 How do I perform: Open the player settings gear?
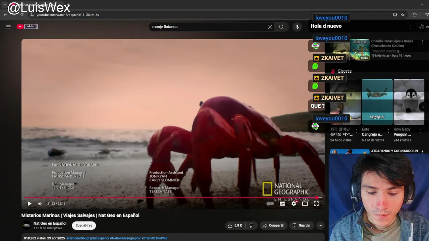[294, 204]
